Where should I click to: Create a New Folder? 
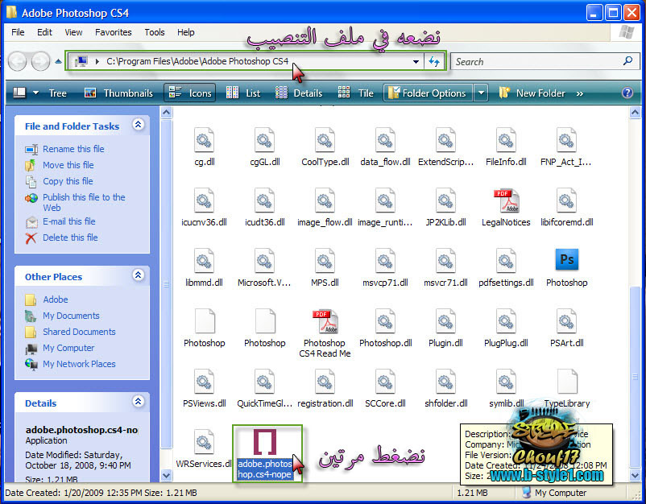[532, 93]
